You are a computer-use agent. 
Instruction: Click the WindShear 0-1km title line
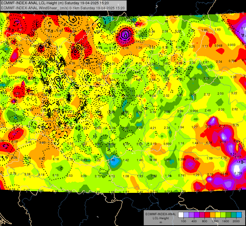[x=63, y=8]
